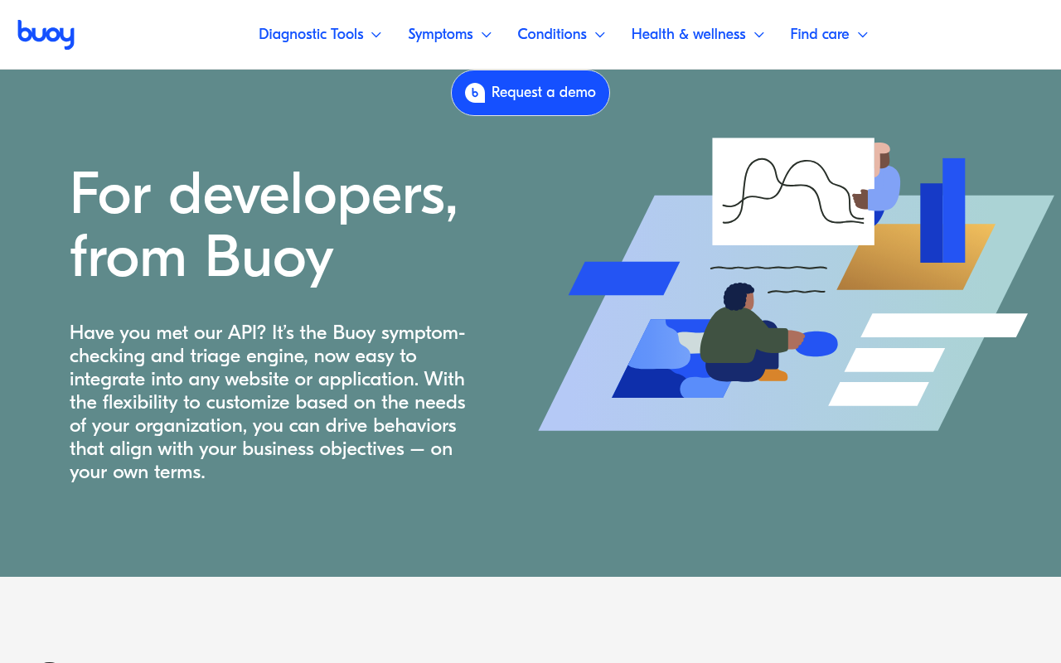1061x663 pixels.
Task: Expand the chevron next to Health & wellness
Action: click(759, 35)
